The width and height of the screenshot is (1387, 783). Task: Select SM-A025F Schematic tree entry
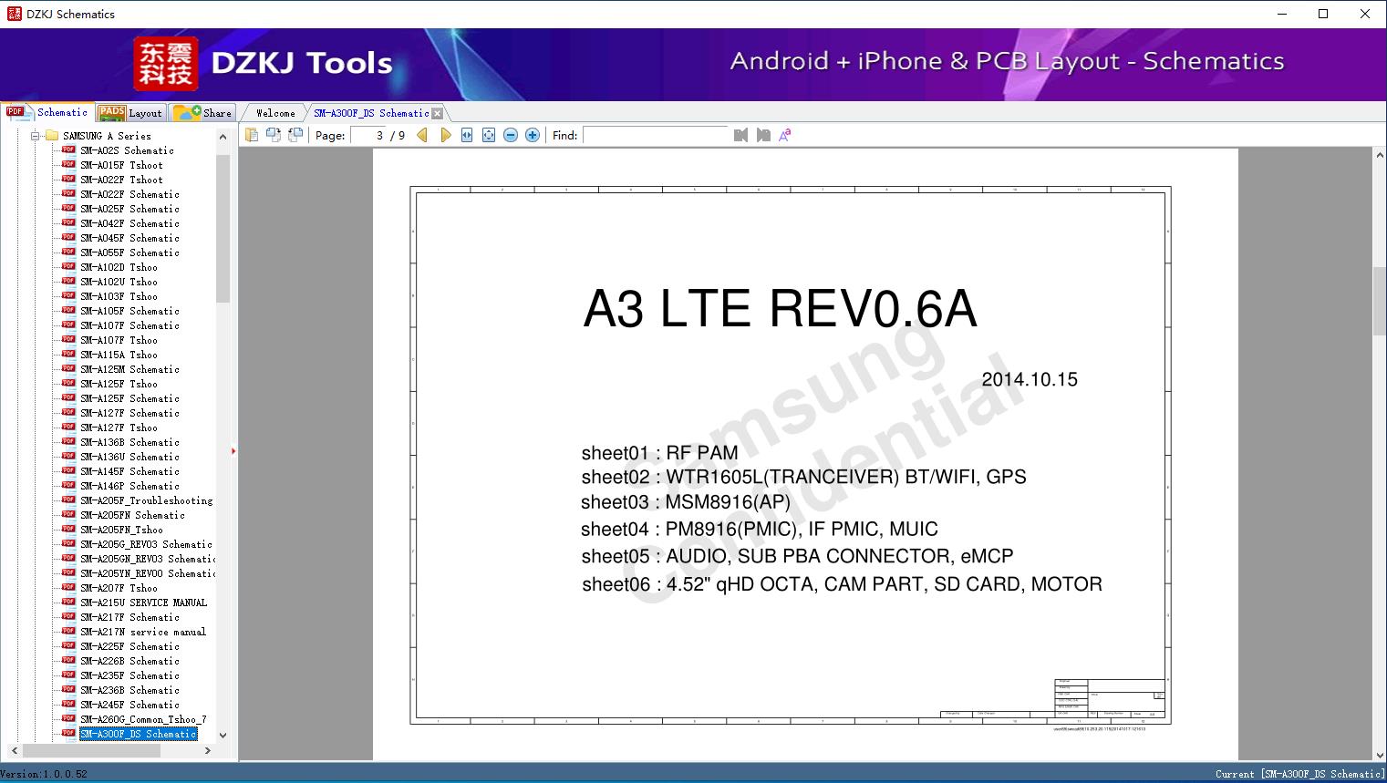click(x=129, y=209)
